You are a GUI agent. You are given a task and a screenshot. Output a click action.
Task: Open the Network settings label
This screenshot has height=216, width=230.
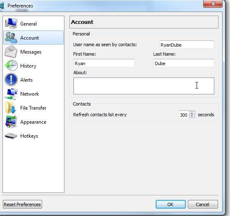pyautogui.click(x=30, y=94)
